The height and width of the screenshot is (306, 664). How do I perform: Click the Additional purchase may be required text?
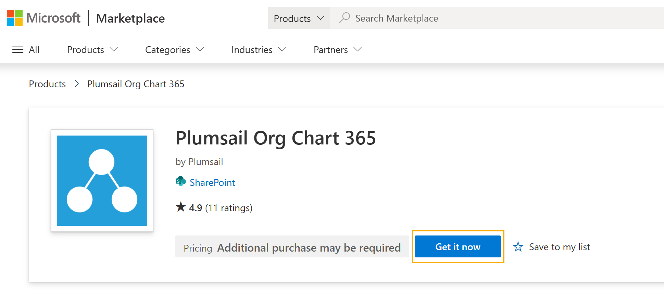pos(309,247)
